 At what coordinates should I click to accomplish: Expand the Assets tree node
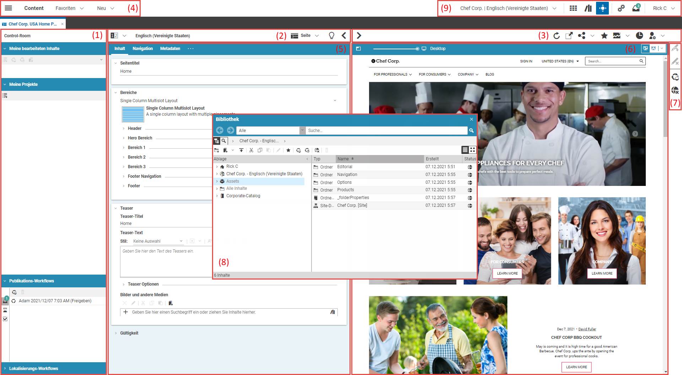click(217, 181)
